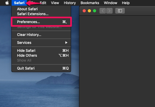The width and height of the screenshot is (155, 107).
Task: Select About Safari menu item
Action: [x=27, y=9]
